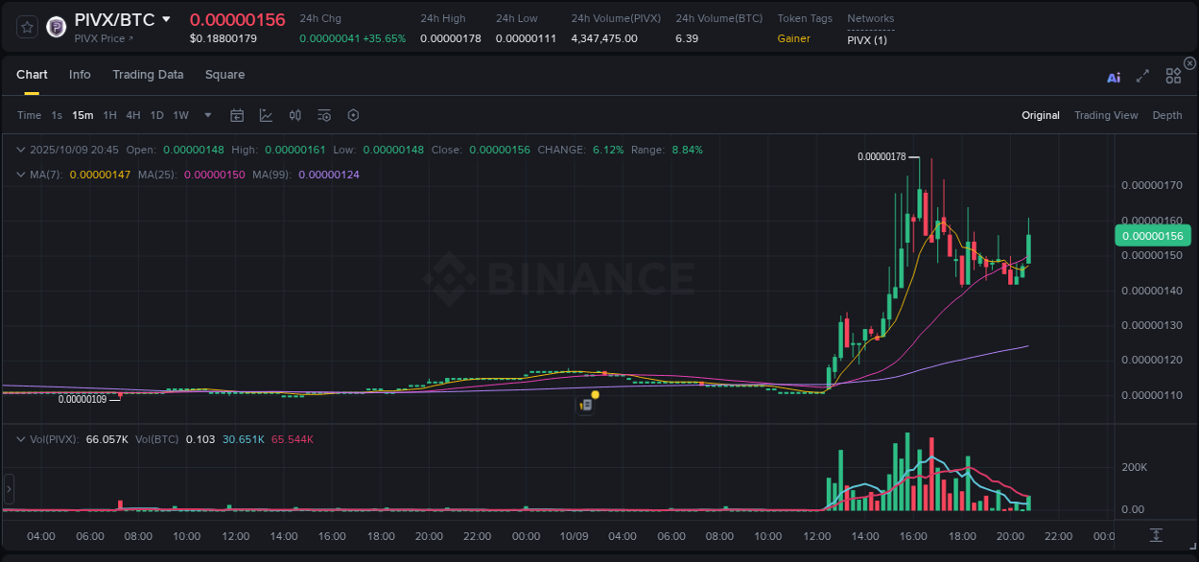Screen dimensions: 1199x562
Task: Enter fullscreen using the expand arrows icon
Action: (x=1141, y=77)
